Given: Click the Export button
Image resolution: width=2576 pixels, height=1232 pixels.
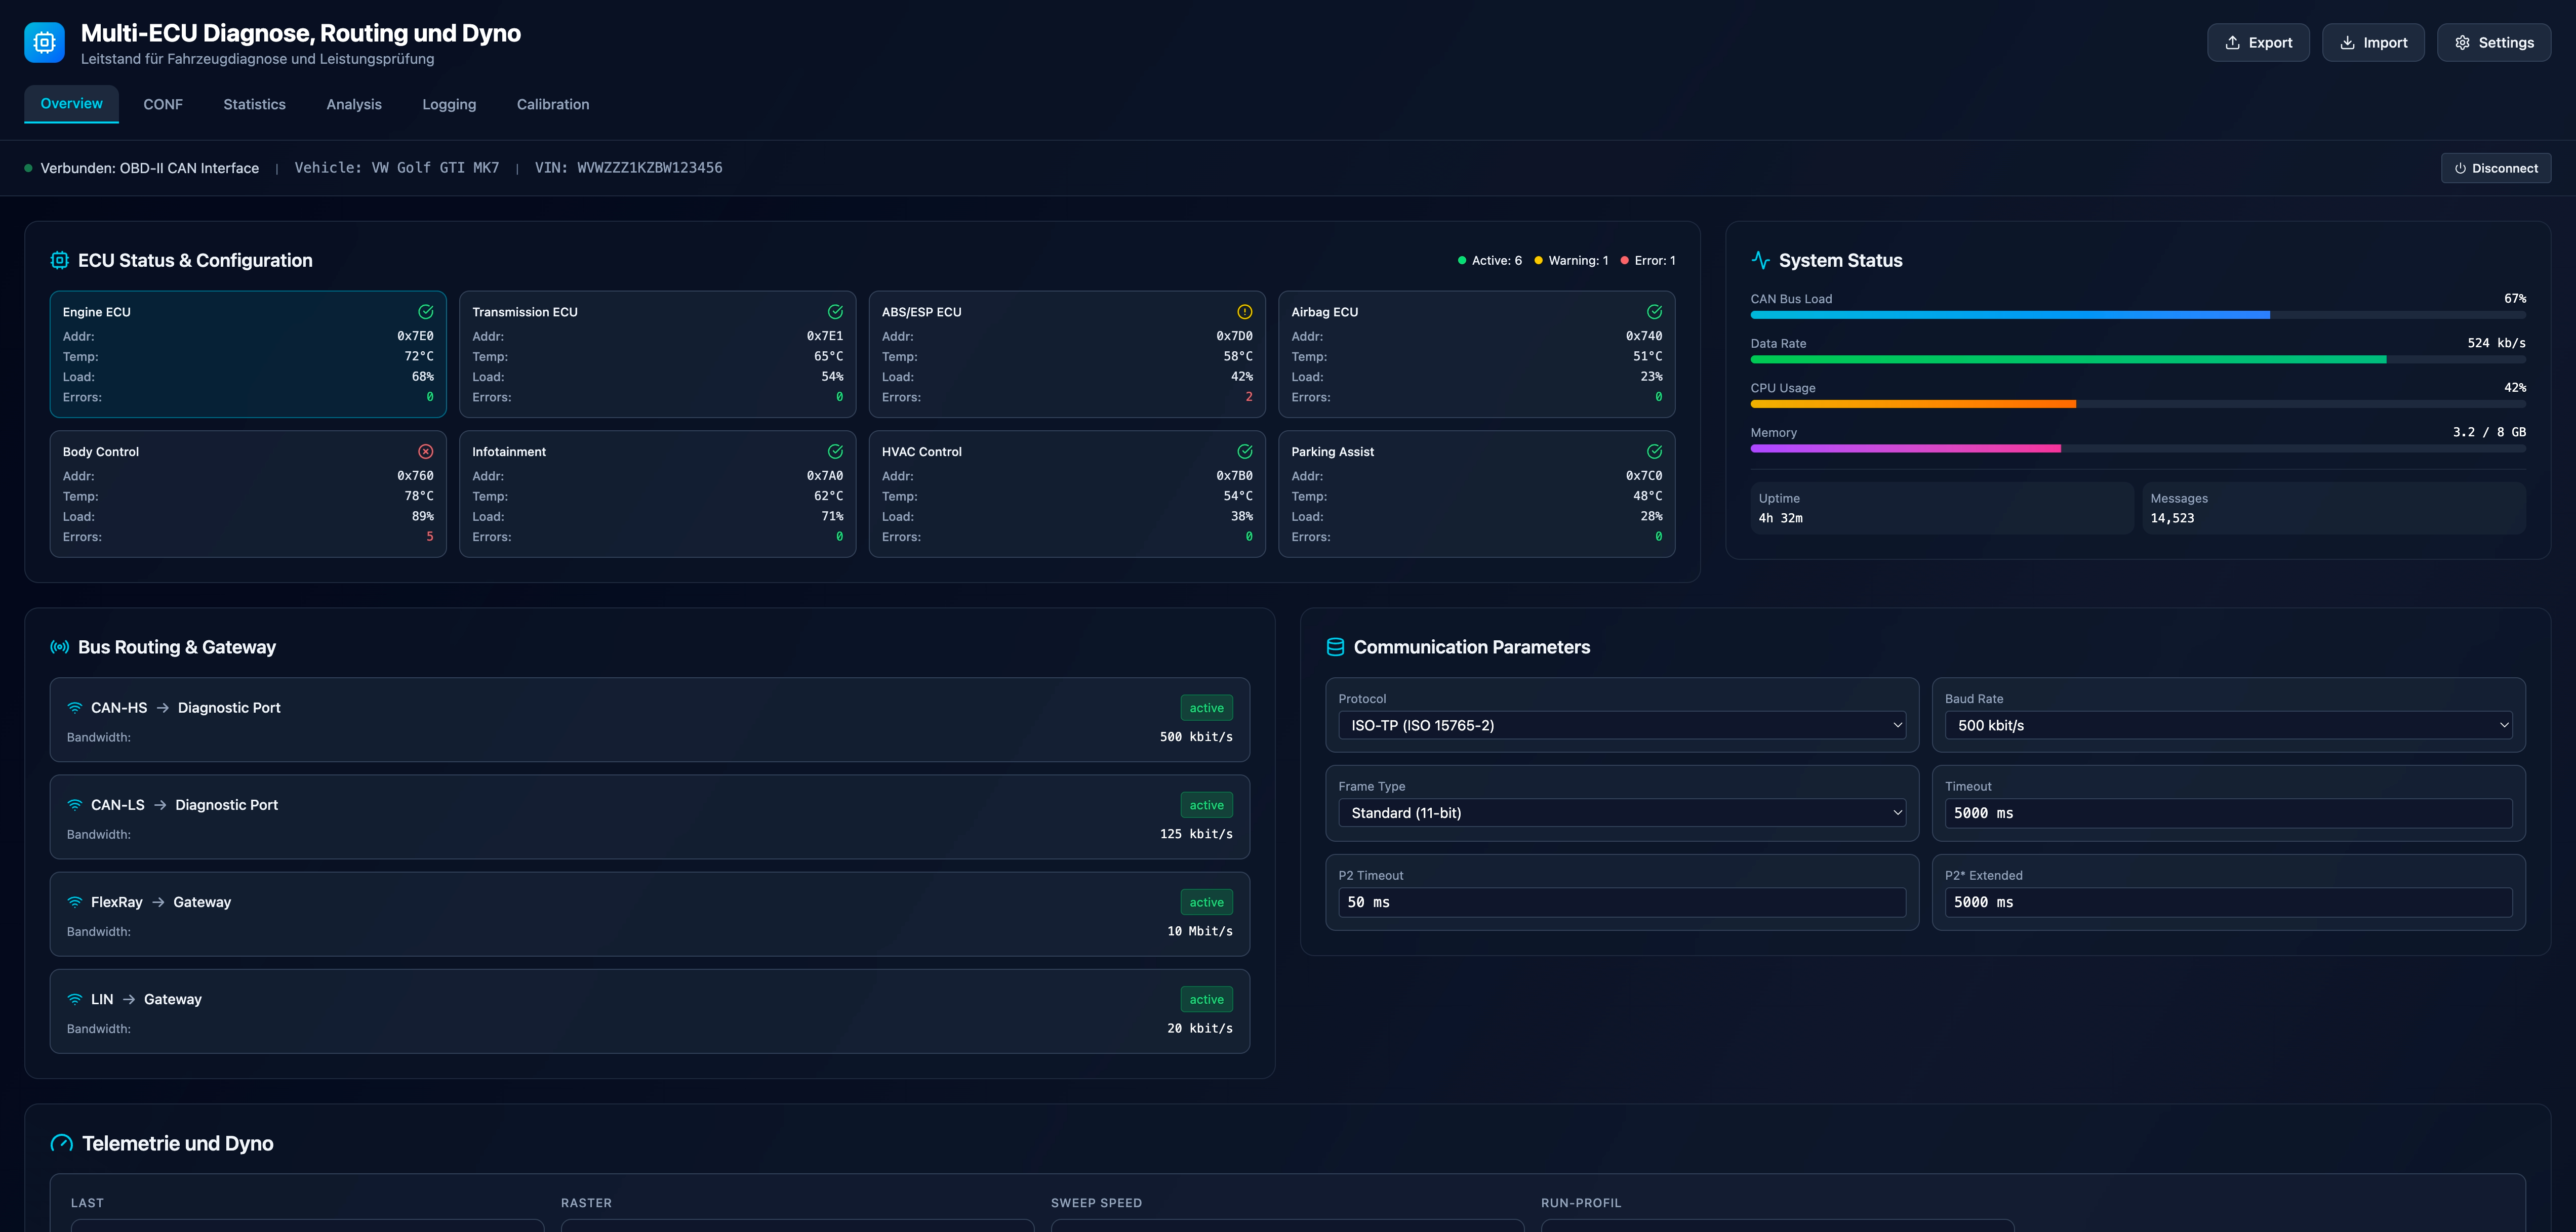Looking at the screenshot, I should pyautogui.click(x=2258, y=43).
